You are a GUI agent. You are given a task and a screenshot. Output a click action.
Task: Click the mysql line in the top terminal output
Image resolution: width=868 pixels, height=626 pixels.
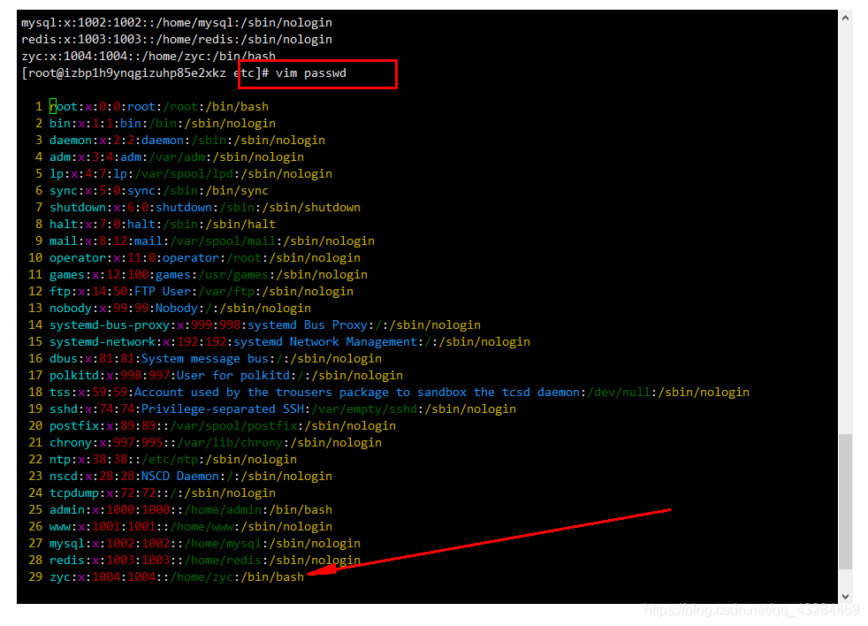pyautogui.click(x=177, y=23)
